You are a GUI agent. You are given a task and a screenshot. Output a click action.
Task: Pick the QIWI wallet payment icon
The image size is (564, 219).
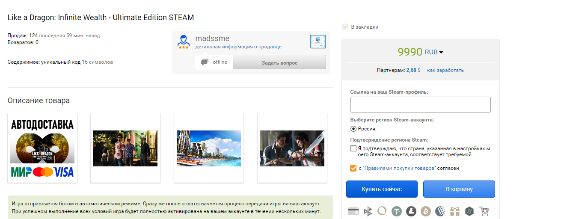point(382,211)
